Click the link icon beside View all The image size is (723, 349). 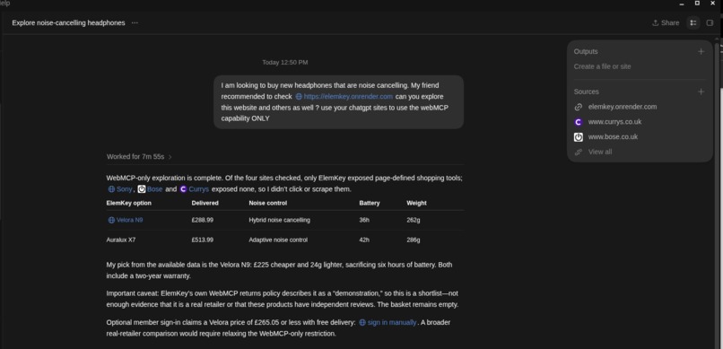579,153
